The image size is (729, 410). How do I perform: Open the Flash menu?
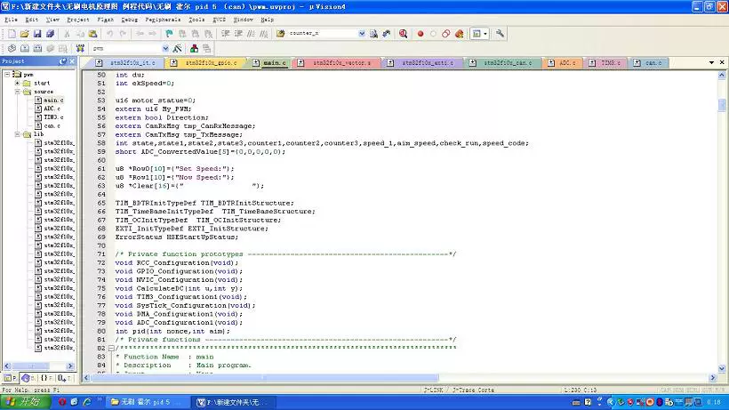coord(105,20)
